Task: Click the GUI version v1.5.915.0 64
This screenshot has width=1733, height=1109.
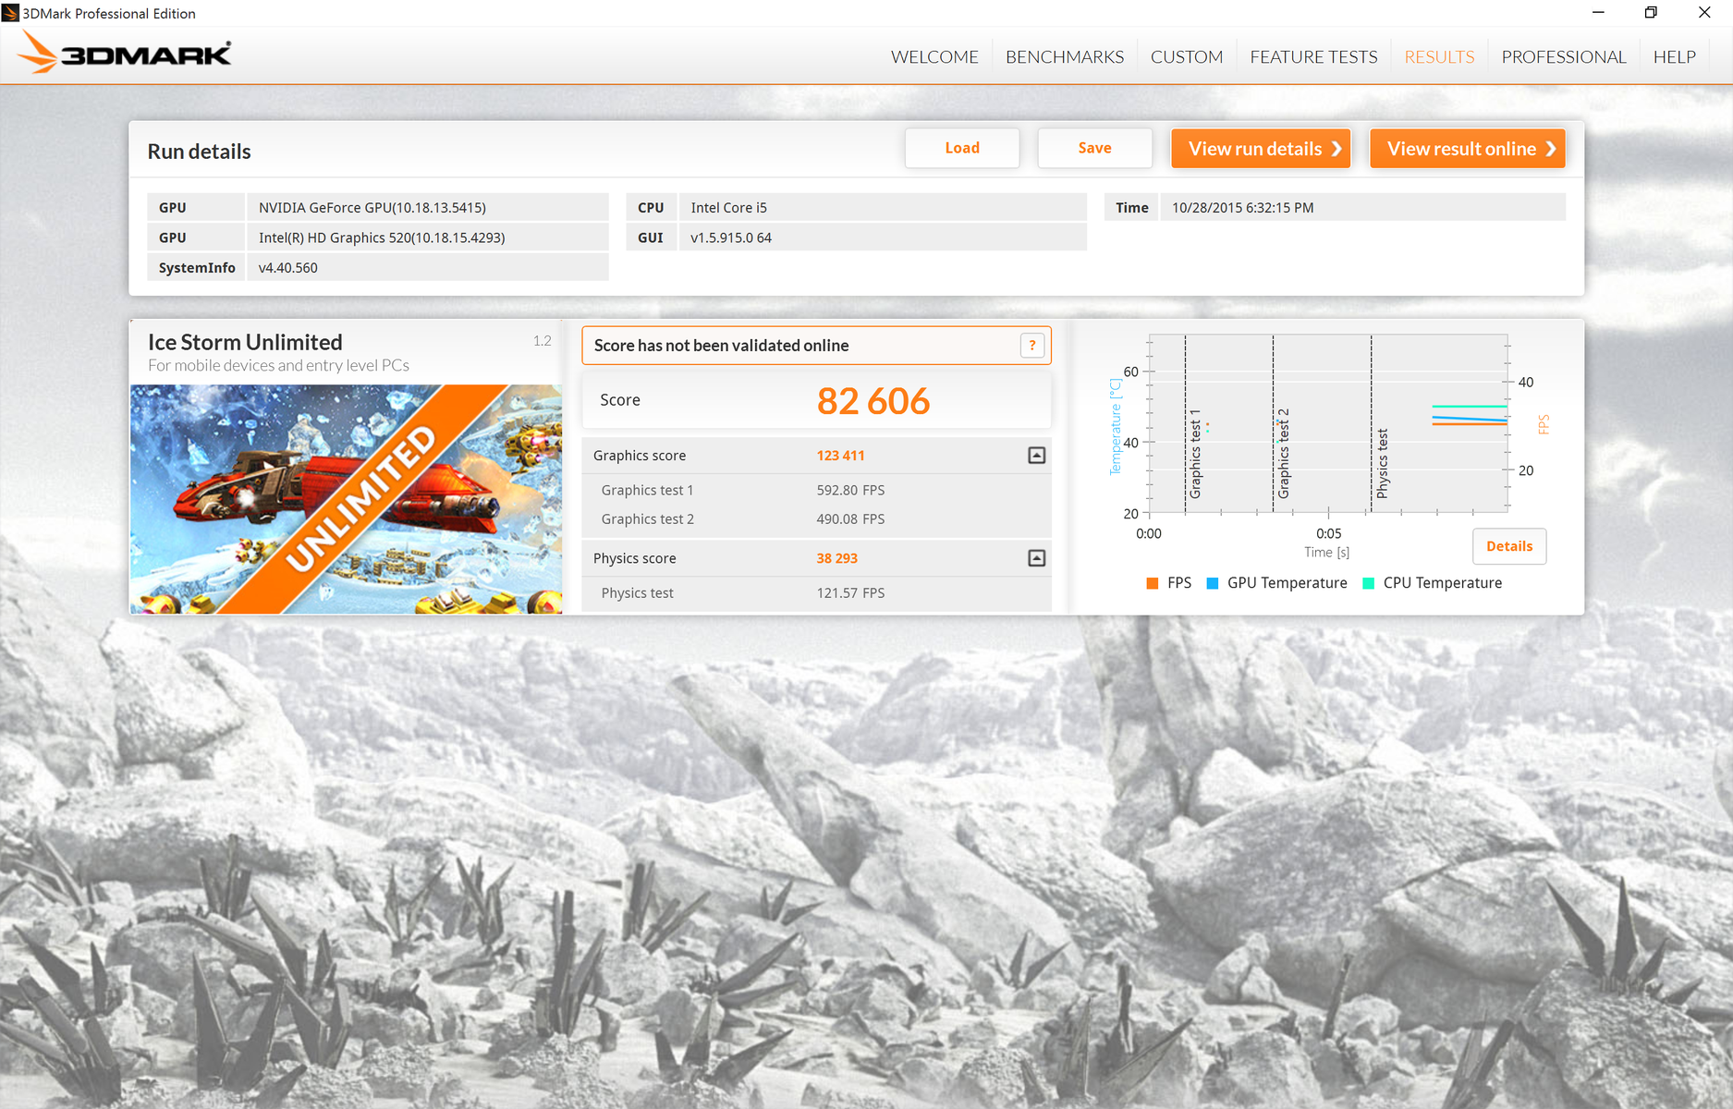Action: 731,238
